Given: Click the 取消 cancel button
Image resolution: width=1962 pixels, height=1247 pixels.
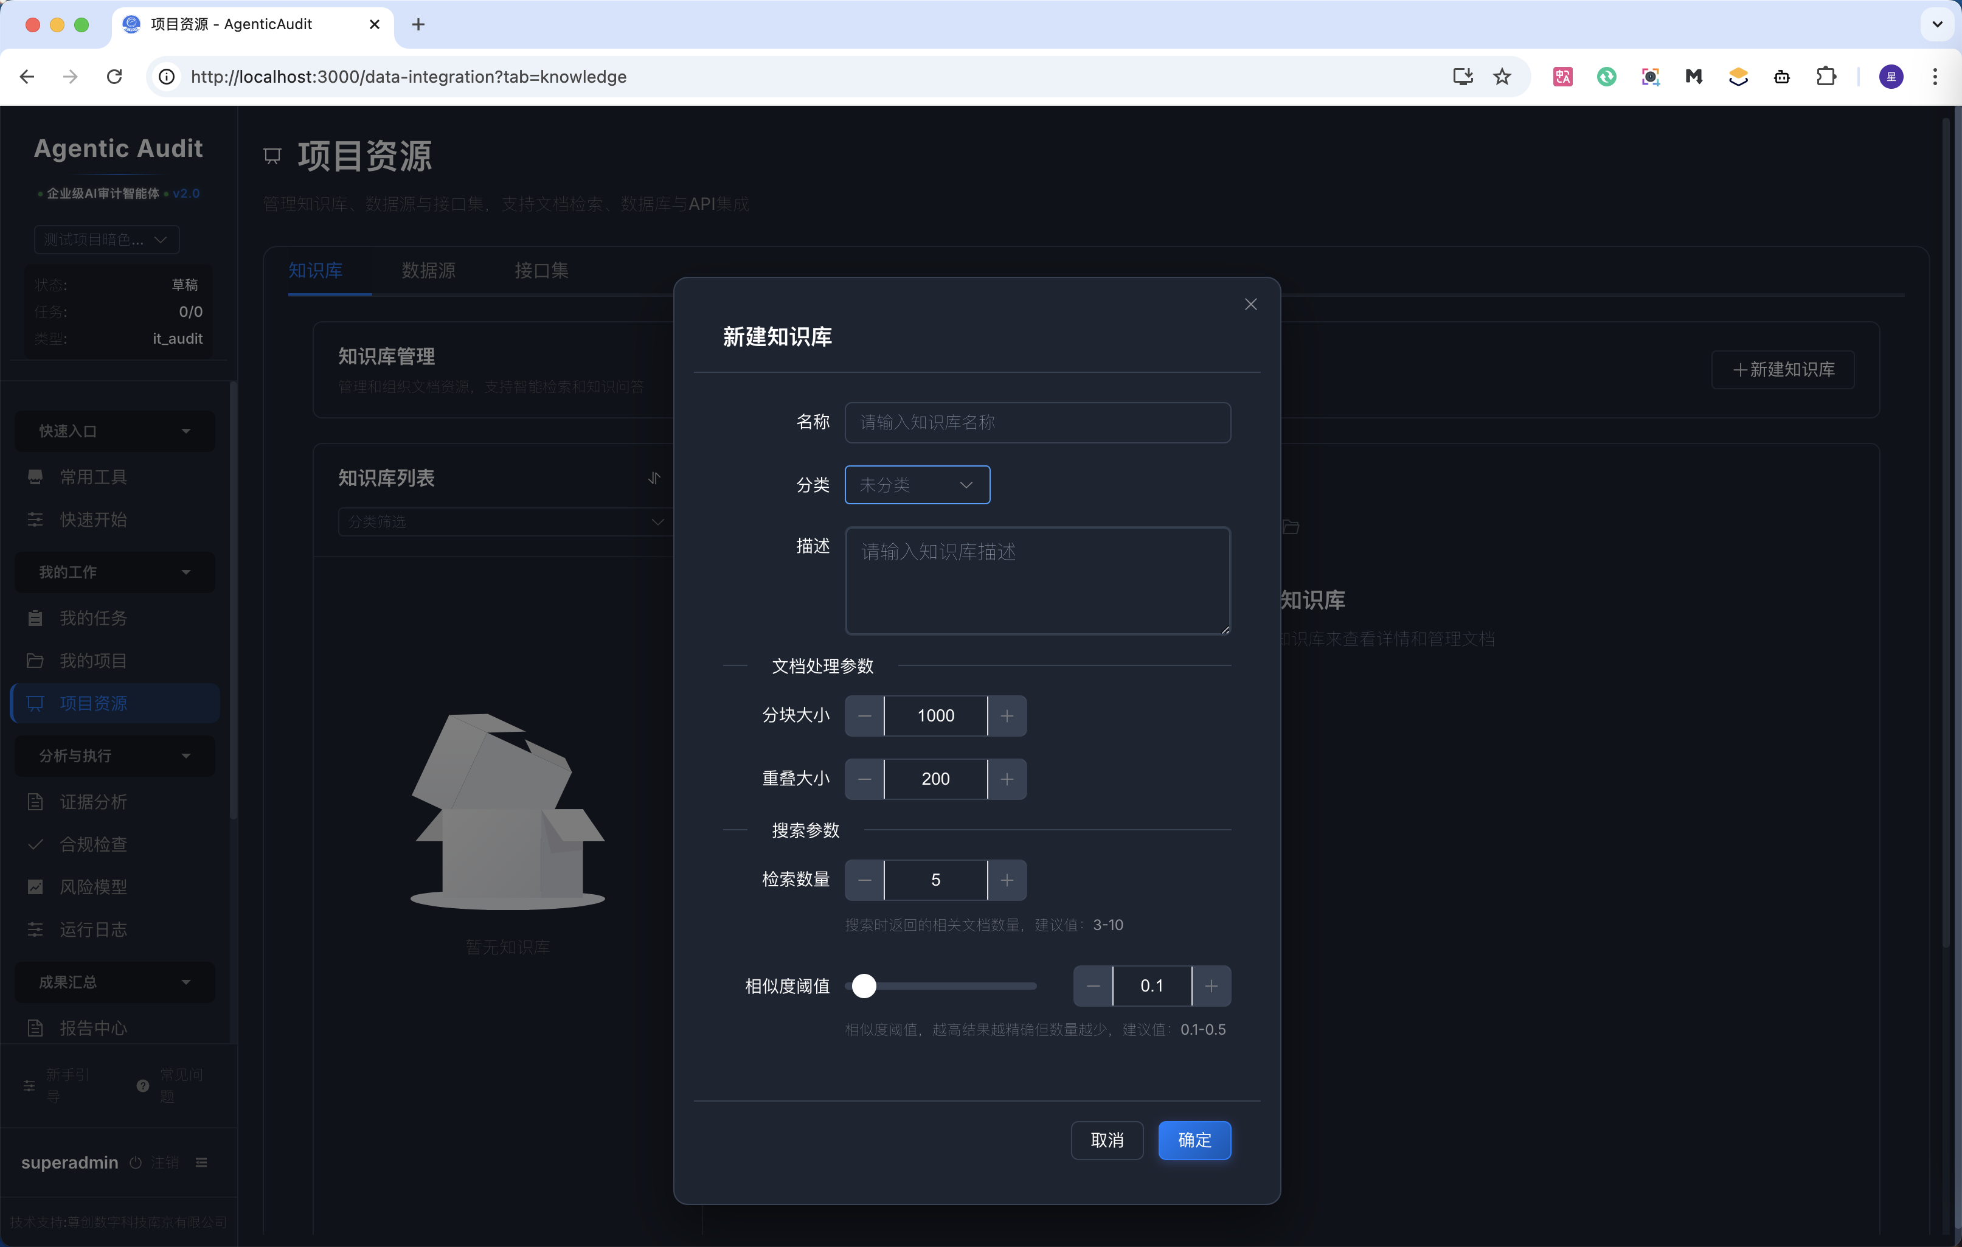Looking at the screenshot, I should coord(1106,1140).
